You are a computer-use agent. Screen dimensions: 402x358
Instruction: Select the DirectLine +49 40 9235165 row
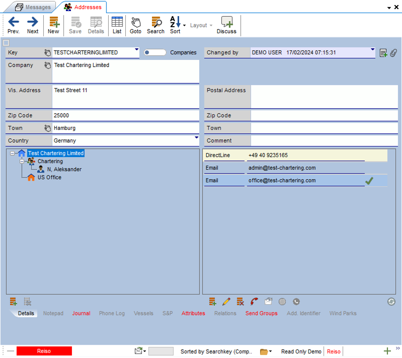coord(296,155)
